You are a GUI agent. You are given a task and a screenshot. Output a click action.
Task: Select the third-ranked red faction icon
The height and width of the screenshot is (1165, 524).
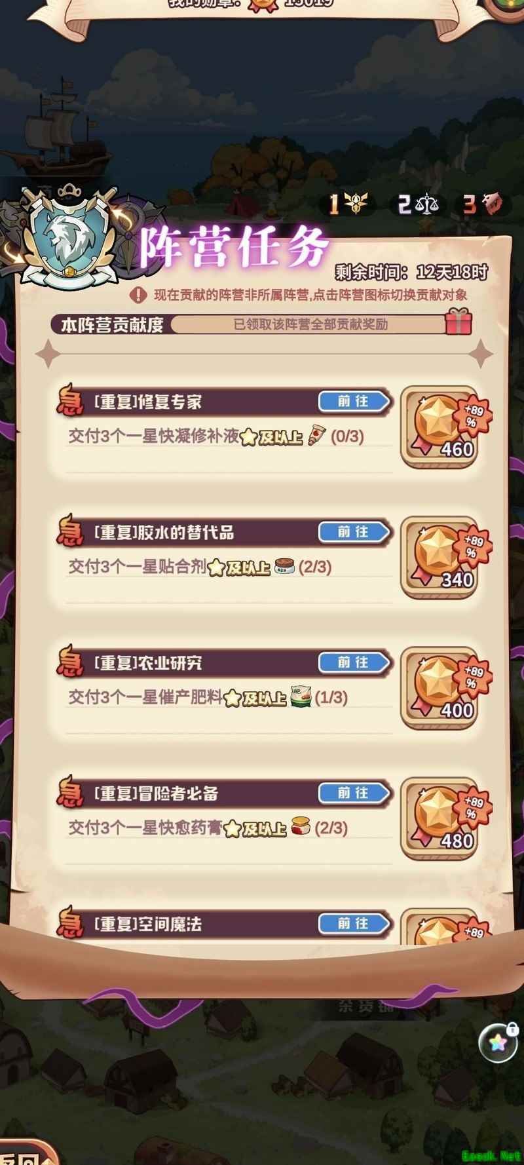485,204
